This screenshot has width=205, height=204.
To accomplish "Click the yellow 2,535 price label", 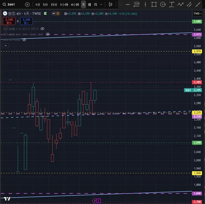I will click(197, 51).
